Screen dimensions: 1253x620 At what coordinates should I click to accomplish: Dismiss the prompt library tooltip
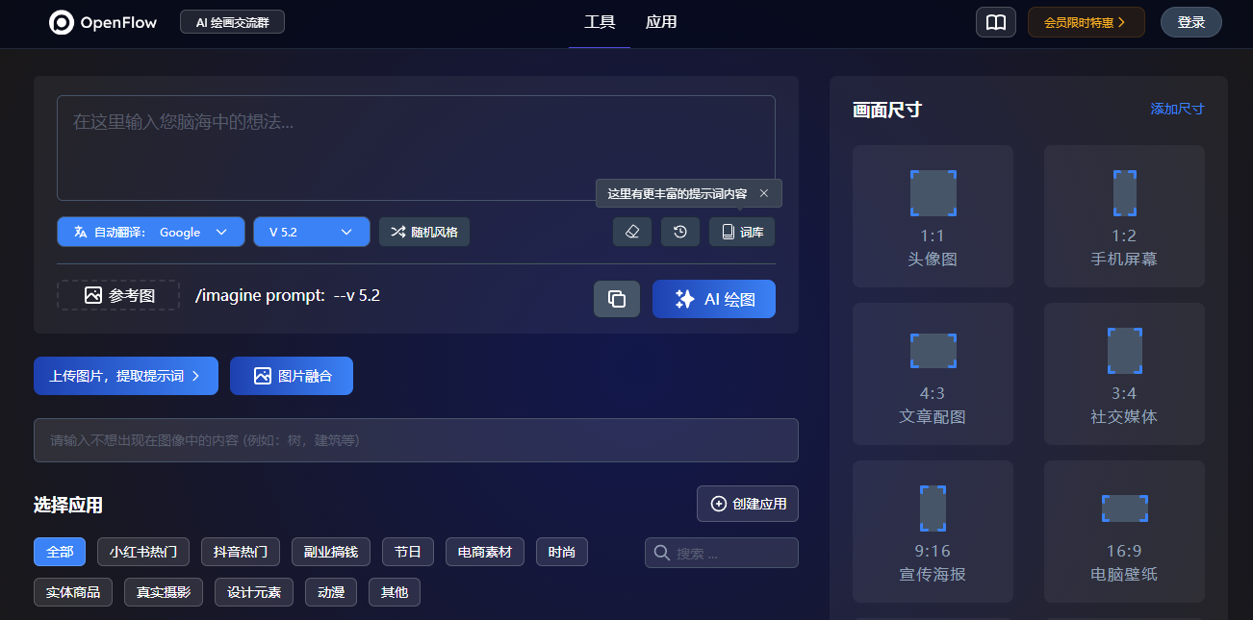pos(764,193)
